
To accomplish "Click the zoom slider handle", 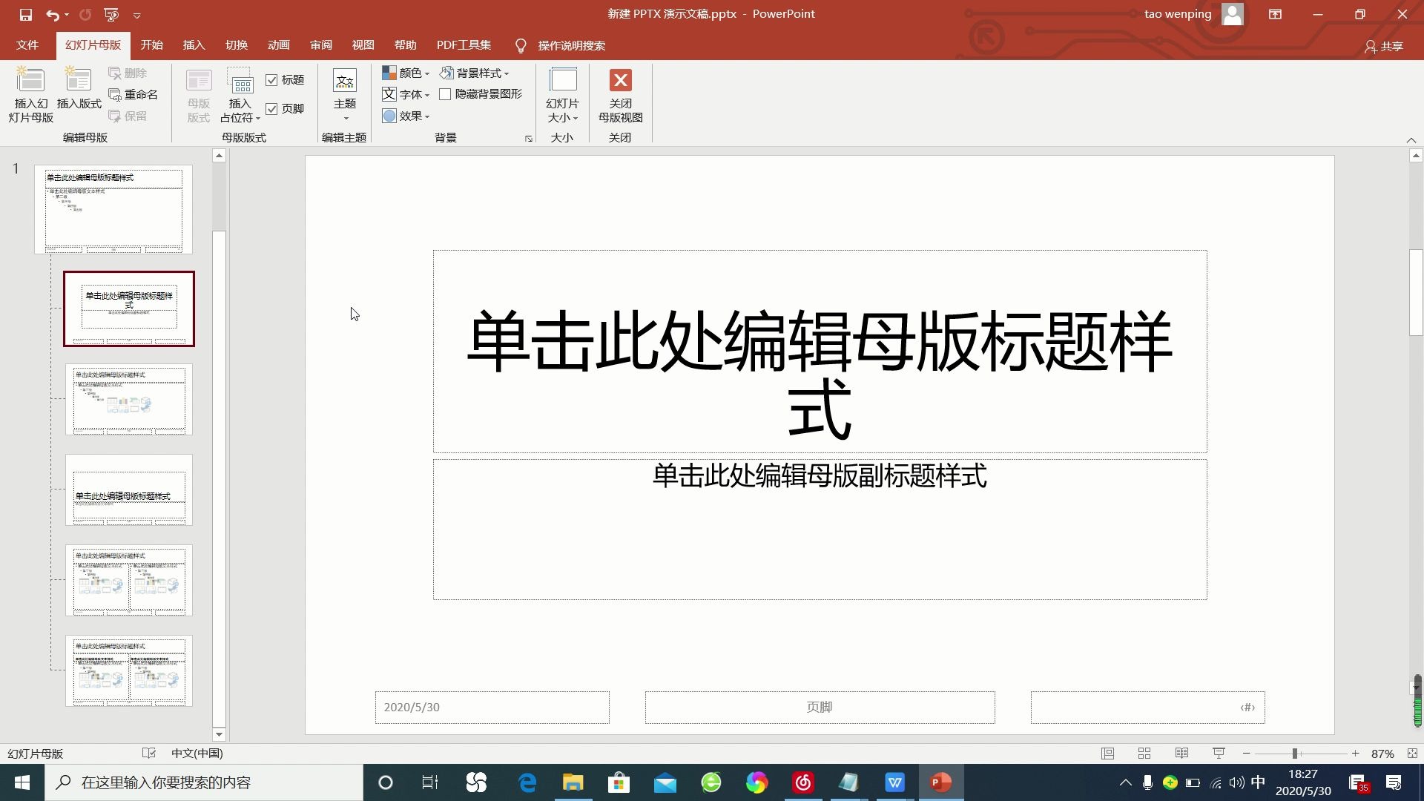I will click(1295, 754).
